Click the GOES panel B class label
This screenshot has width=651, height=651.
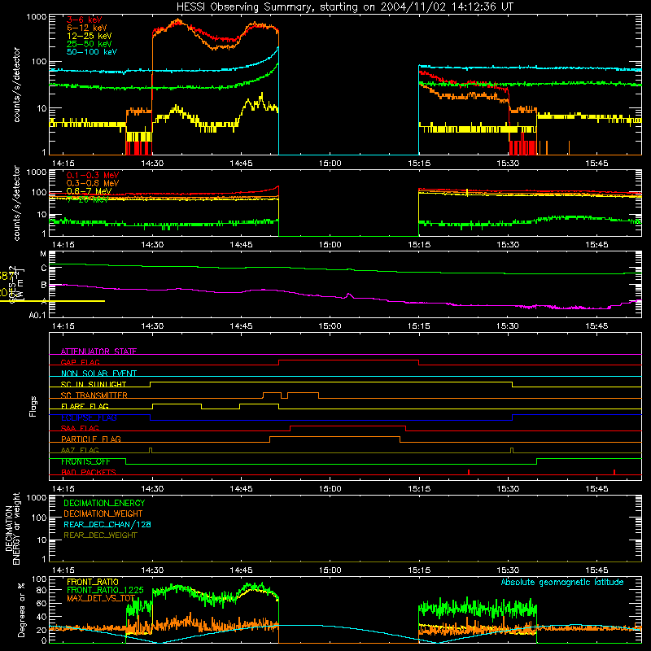click(x=44, y=285)
